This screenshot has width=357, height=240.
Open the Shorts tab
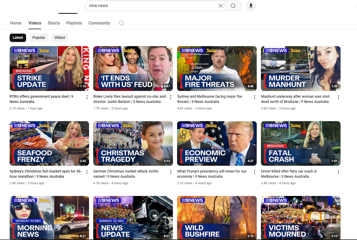tap(54, 23)
